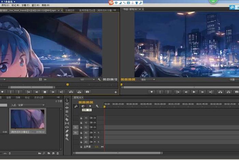This screenshot has height=160, width=239.
Task: Select the video clip thumbnail in Project panel
Action: point(28,119)
